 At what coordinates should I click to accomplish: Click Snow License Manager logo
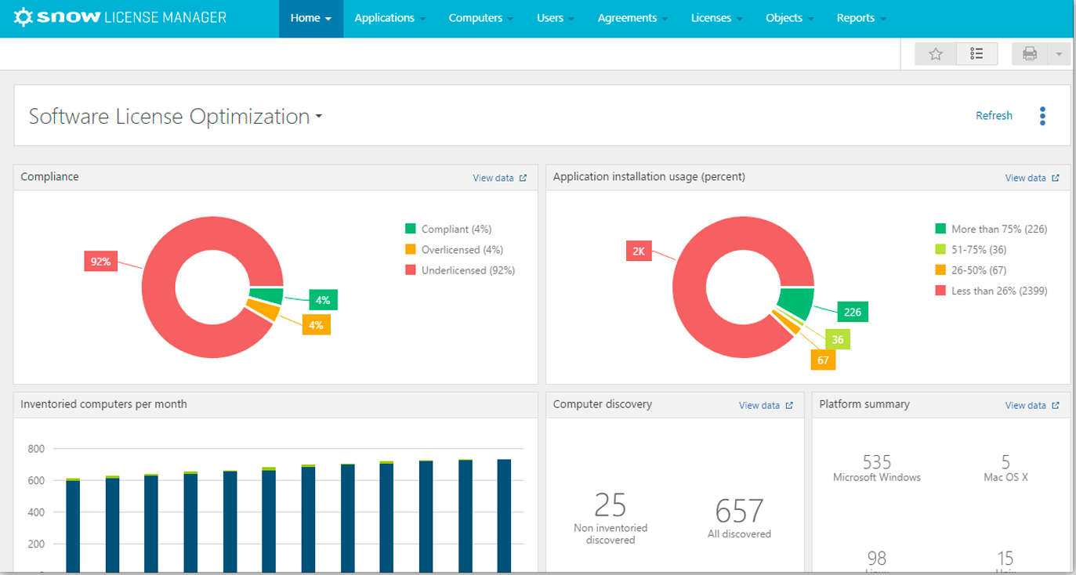[121, 17]
